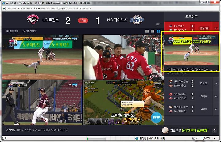Viewport: 221px width, 142px height.
Task: Click the Hanwha Eagles logo in sidebar
Action: coord(171,86)
